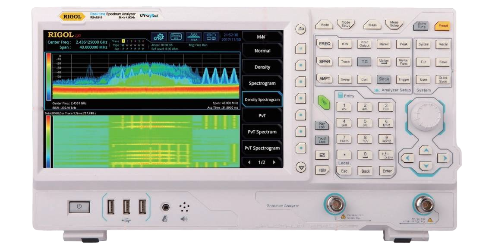Push the Quick Save key
Image resolution: width=492 pixels, height=246 pixels.
443,79
